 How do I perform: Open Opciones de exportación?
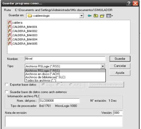pyautogui.click(x=106, y=84)
